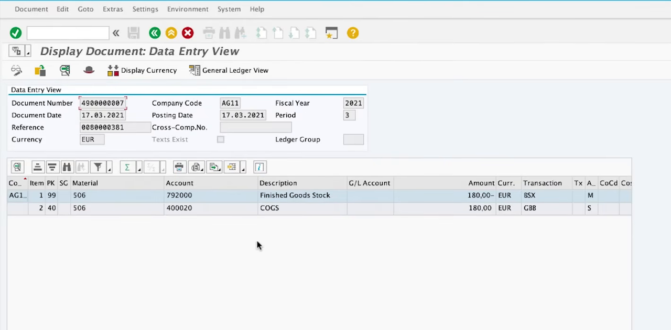This screenshot has width=671, height=330.
Task: Click the Amount column header
Action: coord(445,183)
